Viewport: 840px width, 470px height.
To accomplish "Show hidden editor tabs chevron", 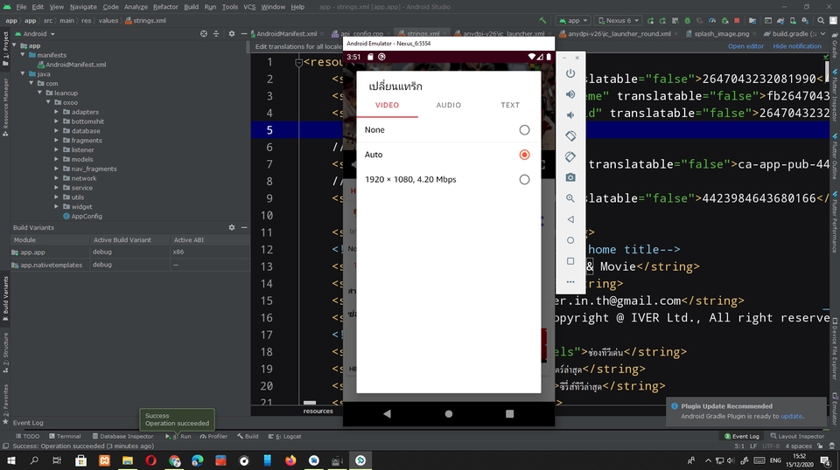I will (822, 33).
